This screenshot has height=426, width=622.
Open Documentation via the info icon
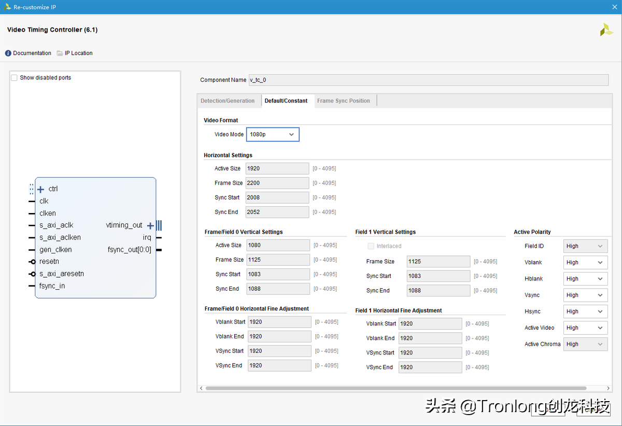(x=7, y=53)
